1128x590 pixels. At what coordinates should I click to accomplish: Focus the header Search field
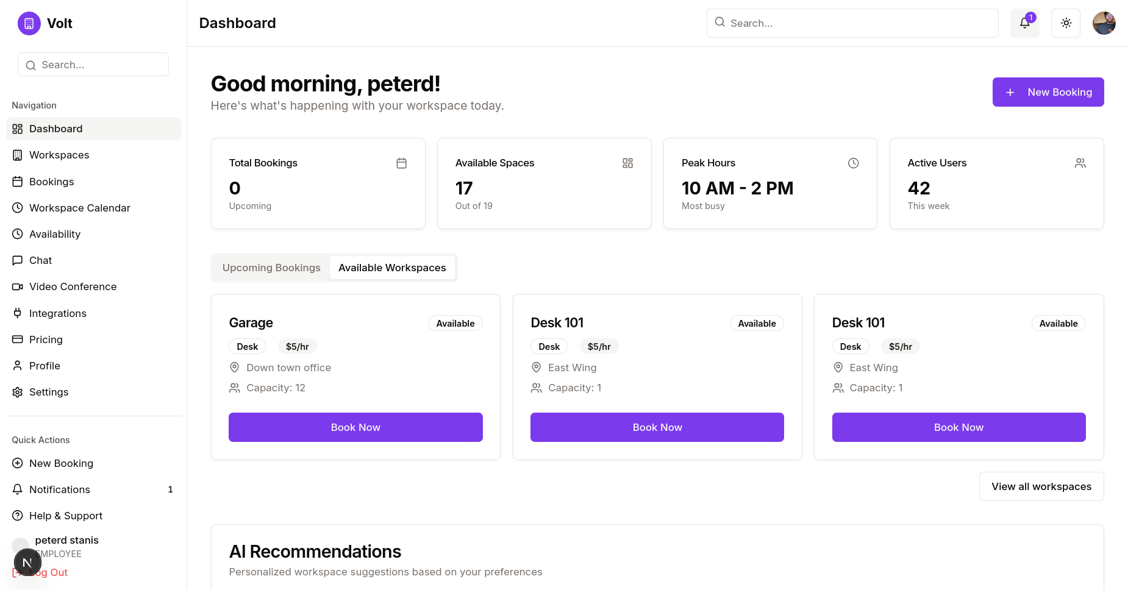coord(852,23)
